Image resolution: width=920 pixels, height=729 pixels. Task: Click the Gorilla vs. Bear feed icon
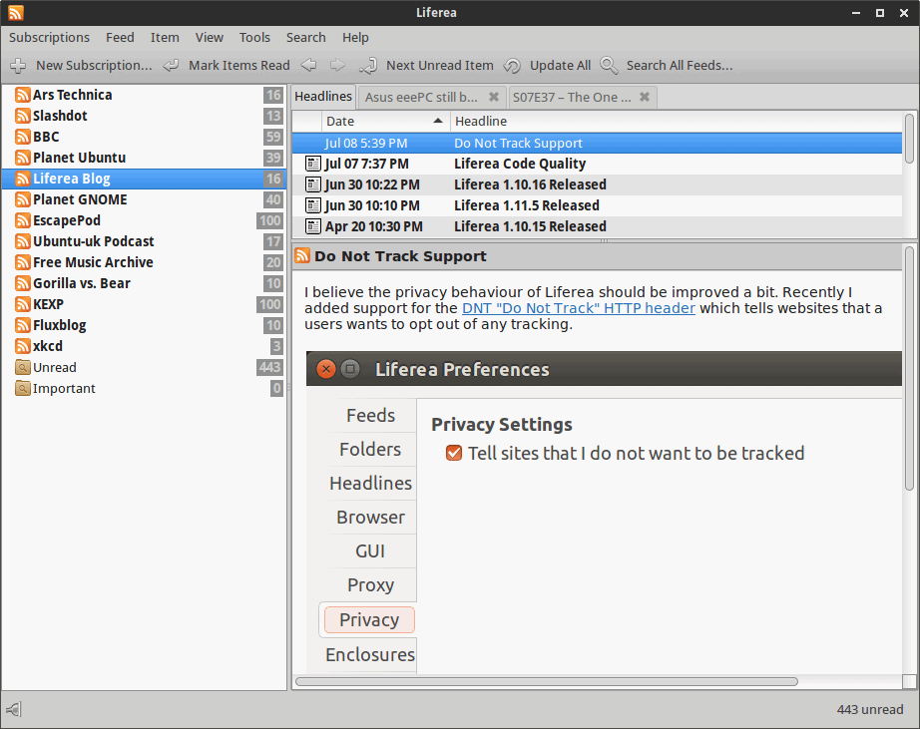23,284
